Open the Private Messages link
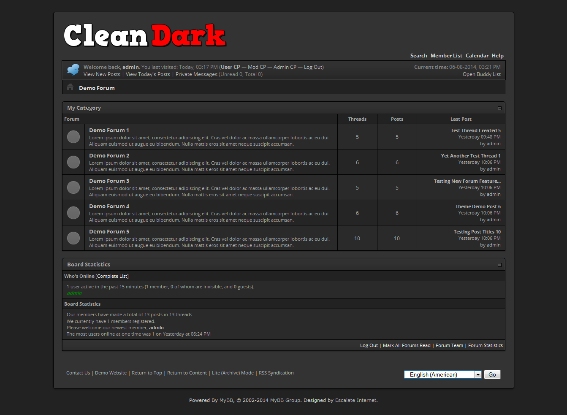The height and width of the screenshot is (415, 567). click(x=196, y=74)
